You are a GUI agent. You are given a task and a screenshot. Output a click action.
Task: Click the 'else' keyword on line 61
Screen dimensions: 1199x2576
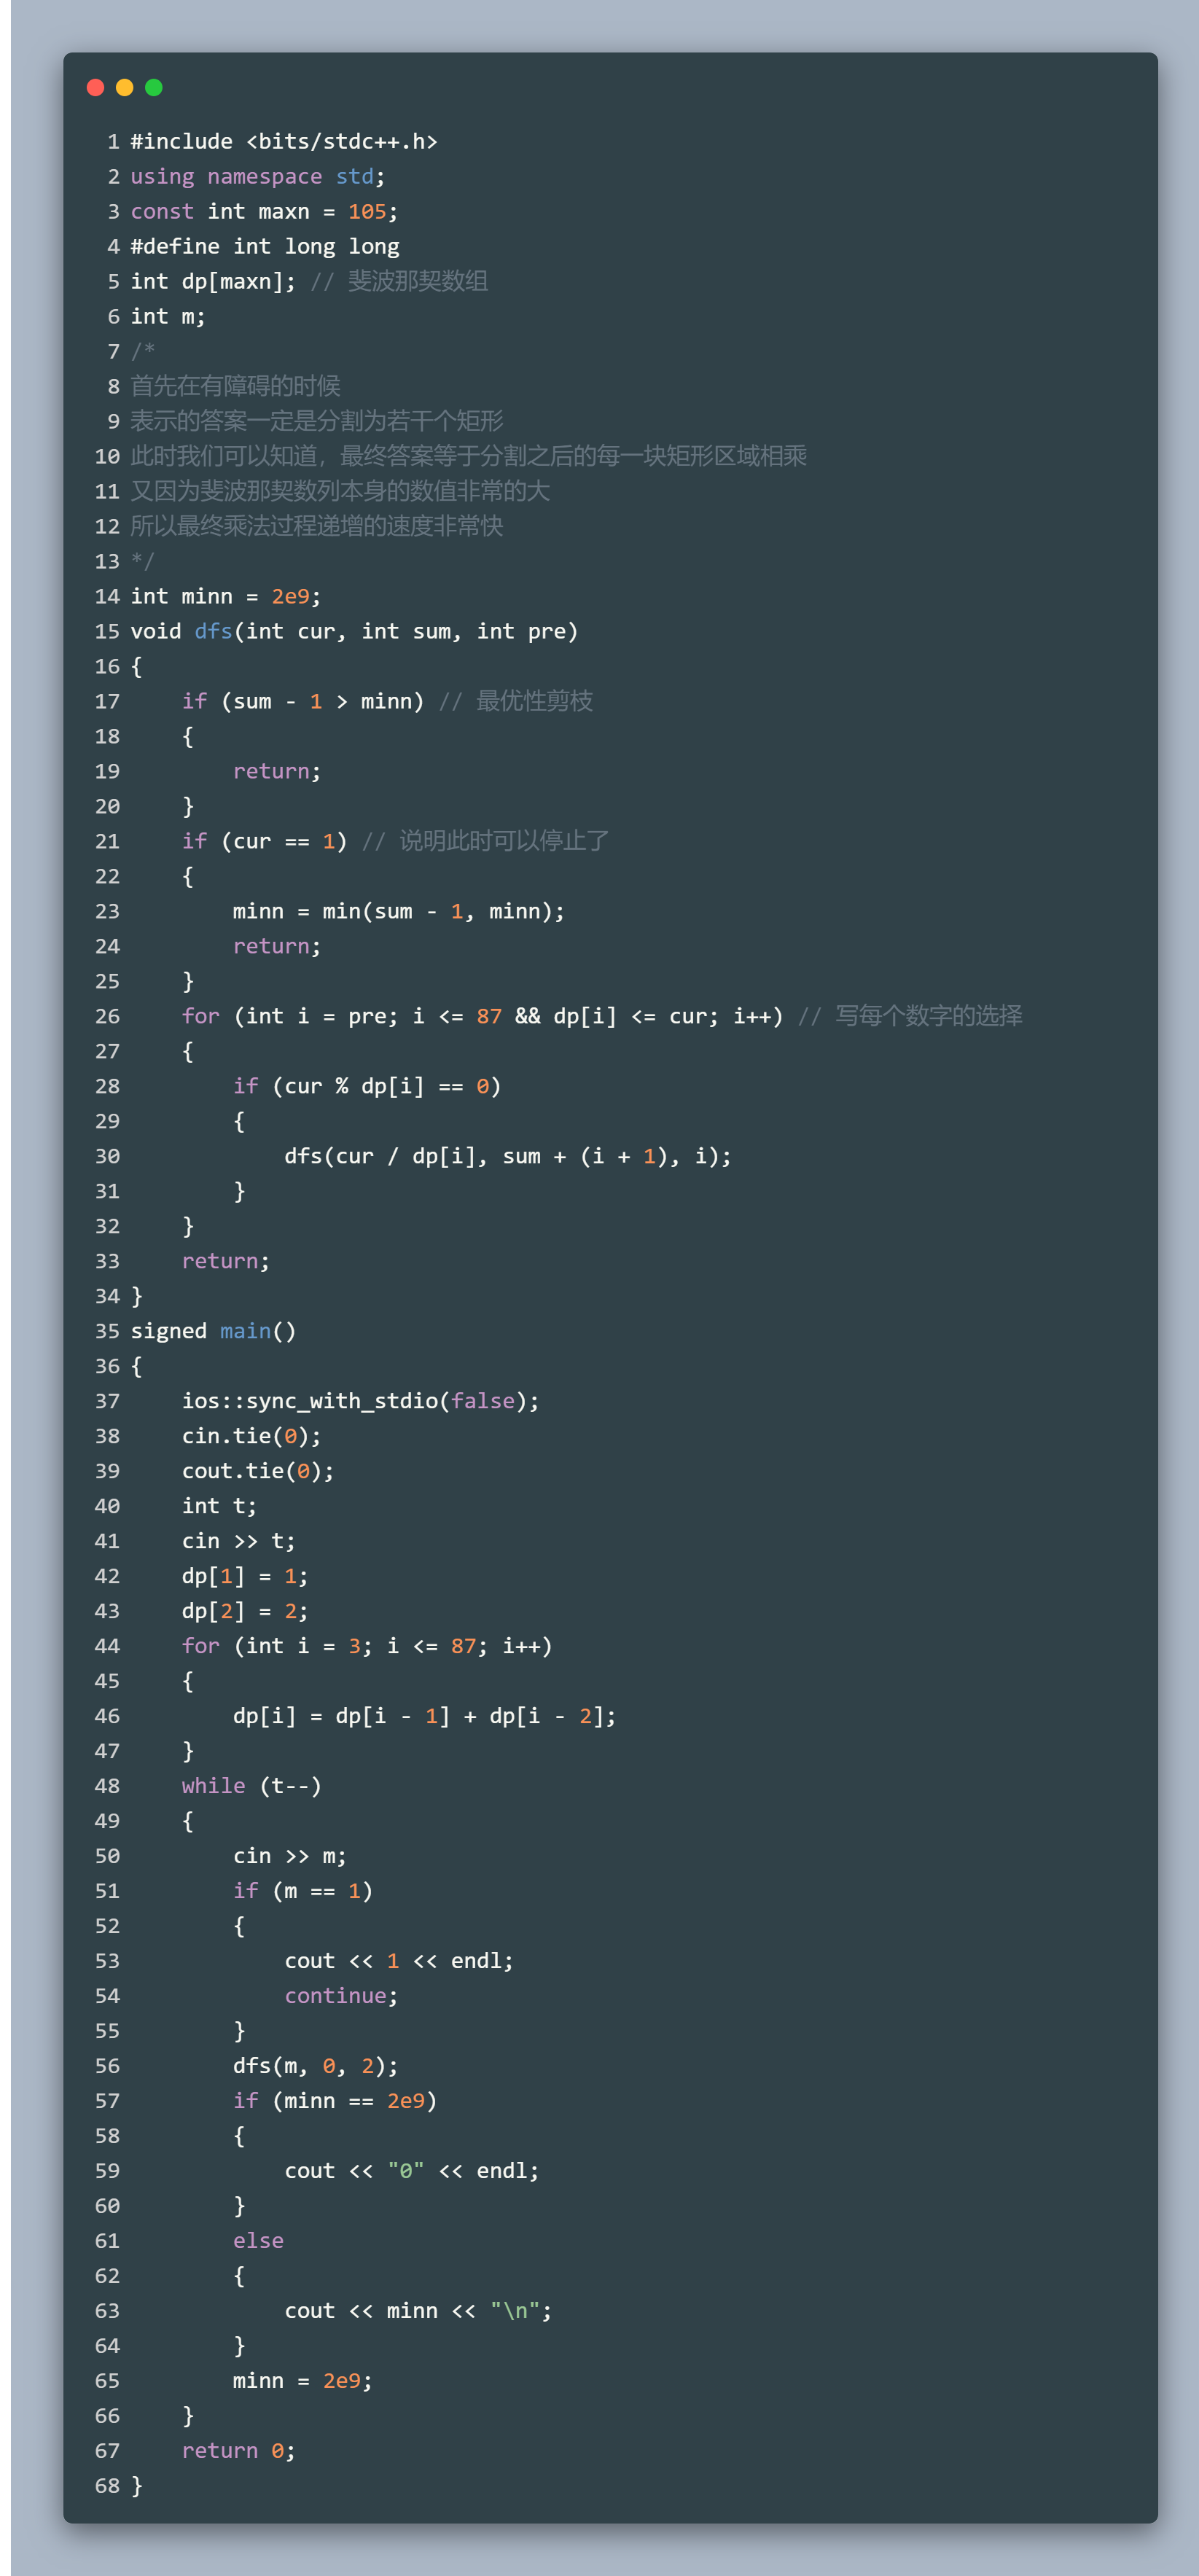coord(258,2241)
